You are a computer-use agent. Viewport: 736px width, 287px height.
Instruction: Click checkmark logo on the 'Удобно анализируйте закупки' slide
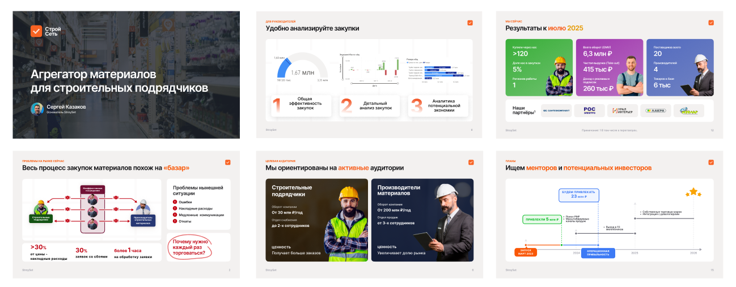(x=470, y=23)
